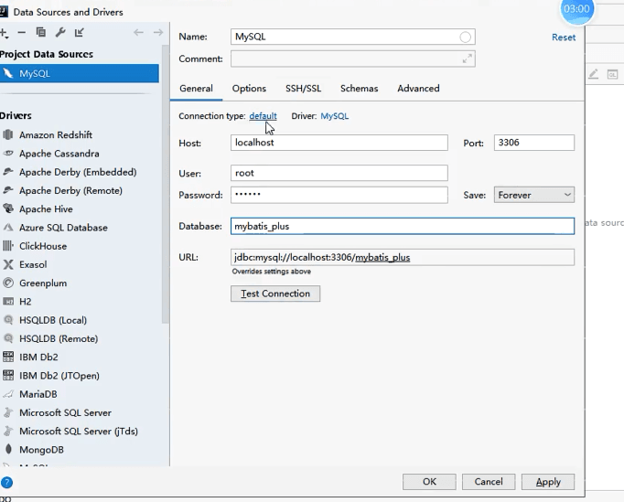Switch to the Options tab
Viewport: 624px width, 502px height.
249,89
